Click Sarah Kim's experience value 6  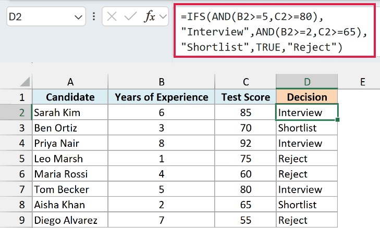tap(162, 112)
